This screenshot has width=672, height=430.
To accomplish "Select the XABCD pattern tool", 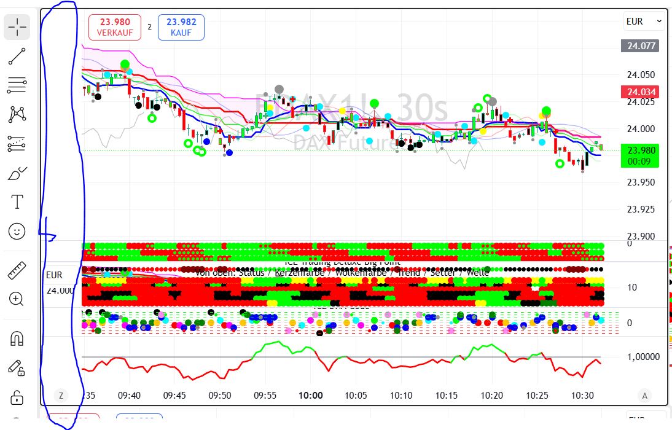I will [x=17, y=114].
